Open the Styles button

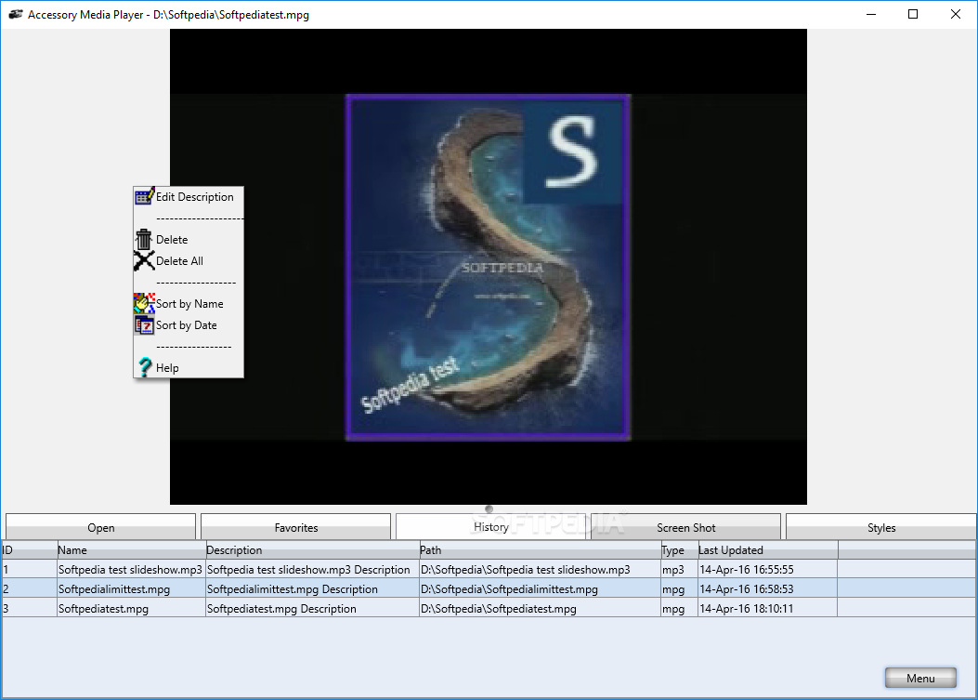[x=881, y=527]
